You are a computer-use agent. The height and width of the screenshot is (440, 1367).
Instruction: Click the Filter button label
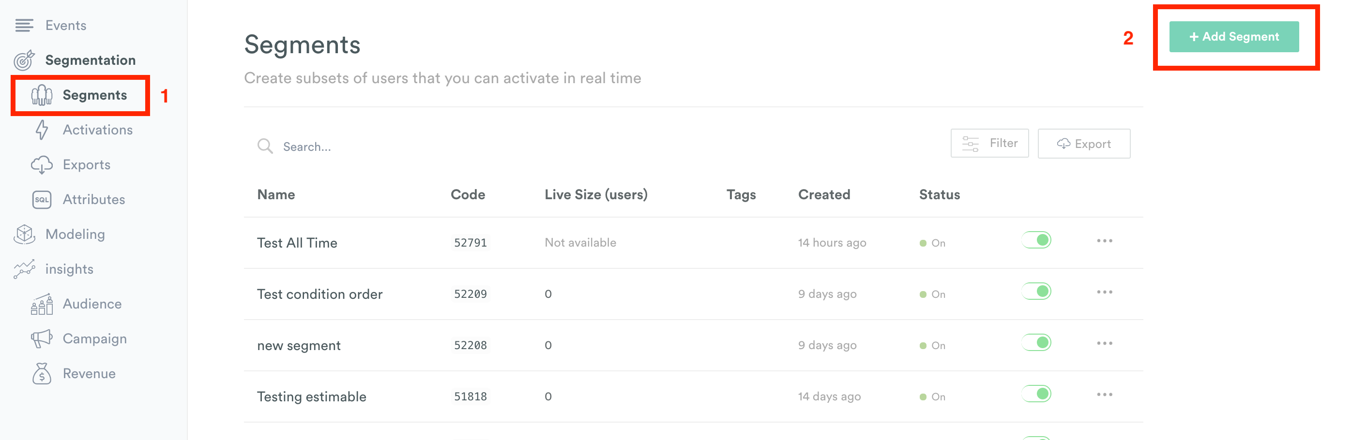click(x=1003, y=143)
